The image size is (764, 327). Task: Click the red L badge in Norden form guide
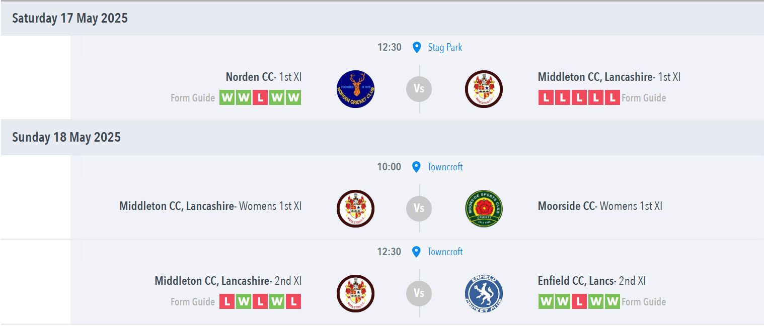[260, 97]
